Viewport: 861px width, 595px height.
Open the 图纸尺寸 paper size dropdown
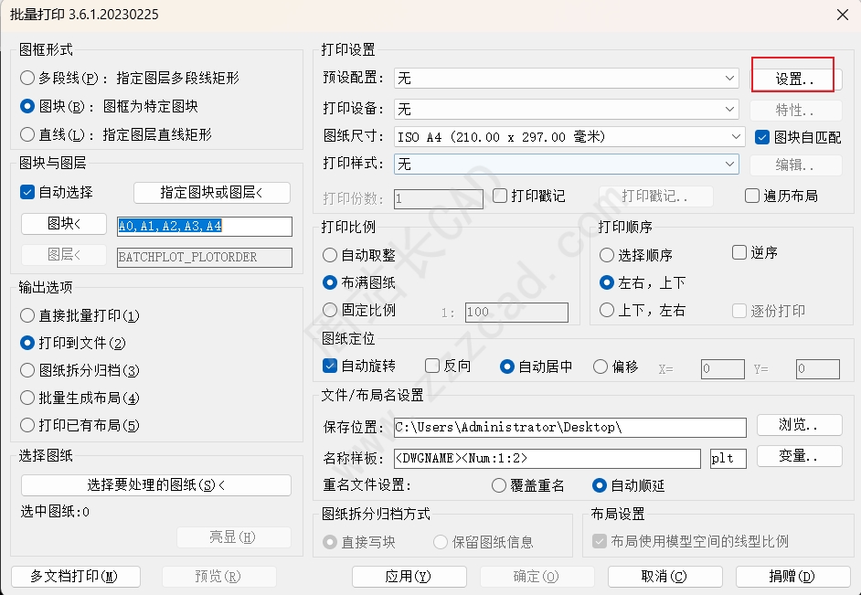[569, 137]
